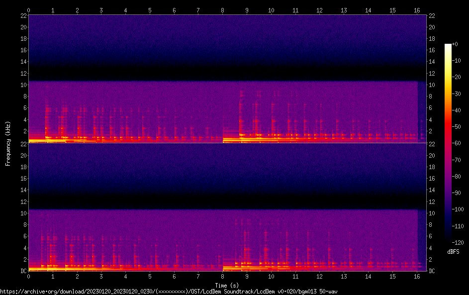Click the orange color band near -30 on the color bar
This screenshot has height=295, width=469.
coord(448,95)
